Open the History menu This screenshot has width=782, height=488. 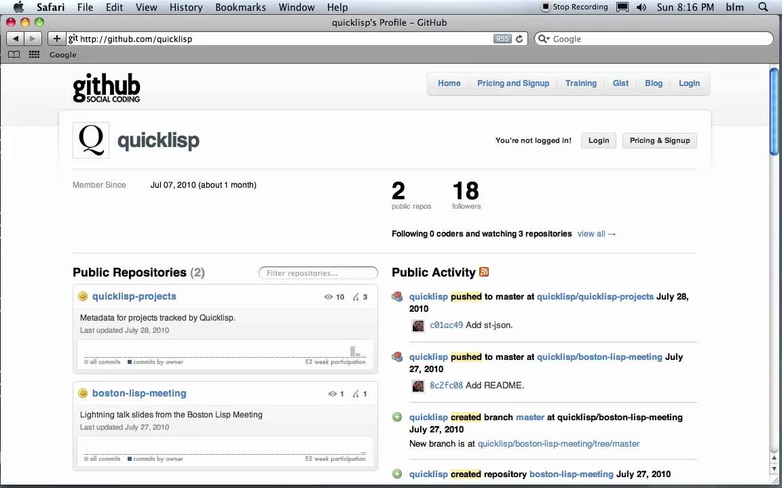coord(186,7)
